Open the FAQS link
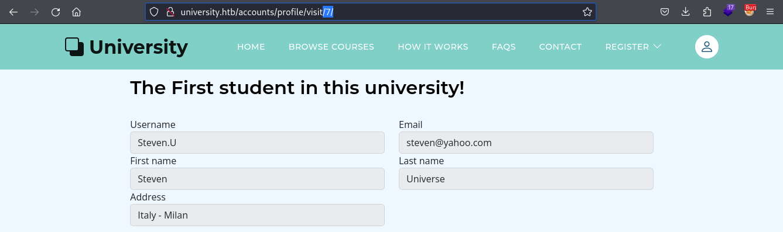The height and width of the screenshot is (232, 783). coord(504,47)
